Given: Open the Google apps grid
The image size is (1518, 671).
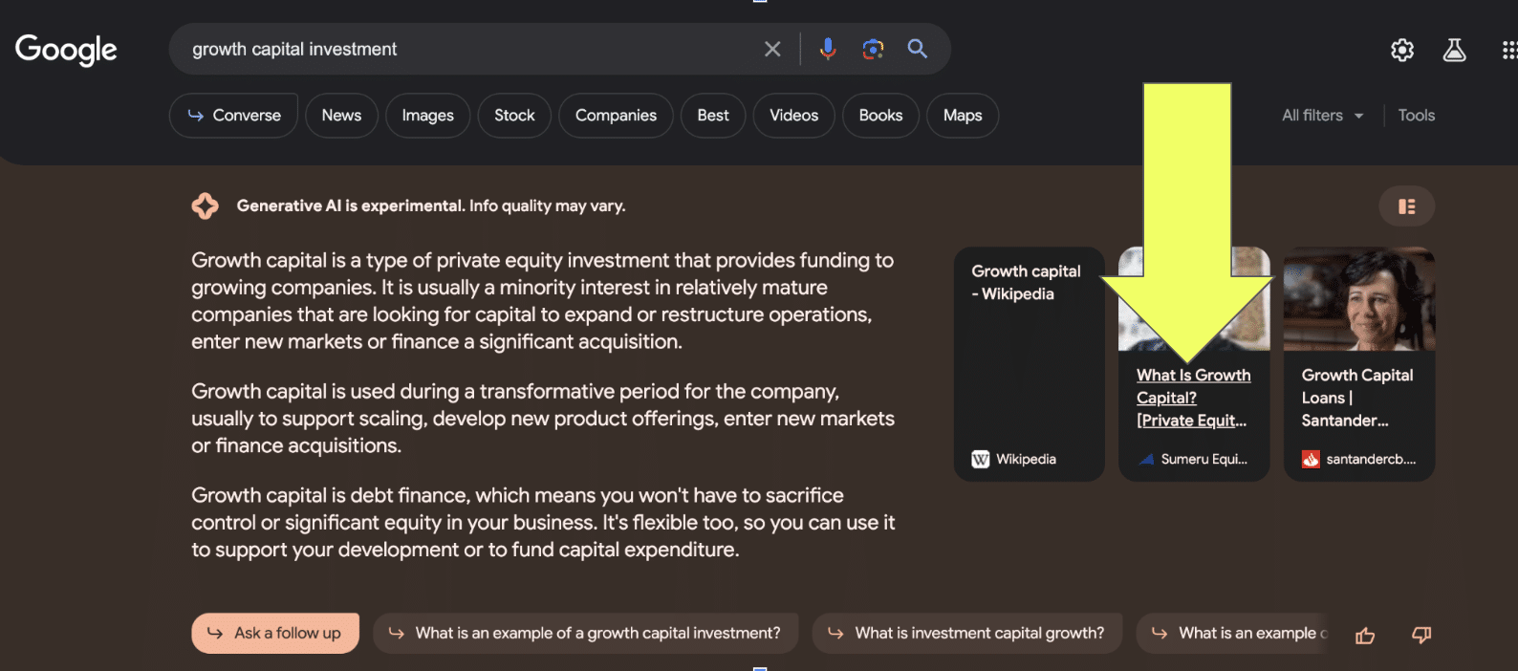Looking at the screenshot, I should [x=1508, y=50].
